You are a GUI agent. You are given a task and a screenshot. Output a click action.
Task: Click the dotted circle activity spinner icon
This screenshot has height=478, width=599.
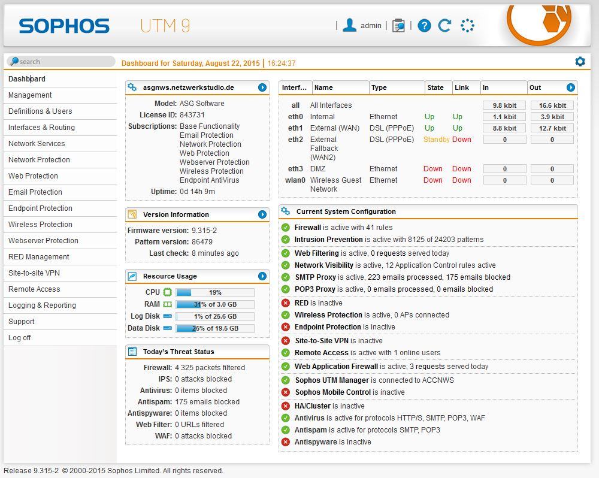[x=467, y=26]
